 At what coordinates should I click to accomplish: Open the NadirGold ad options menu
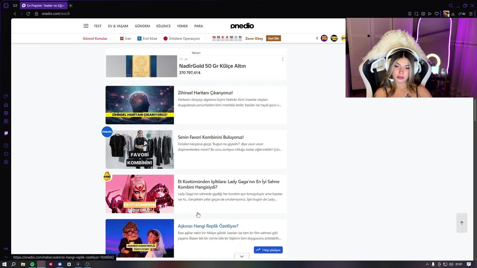point(282,59)
